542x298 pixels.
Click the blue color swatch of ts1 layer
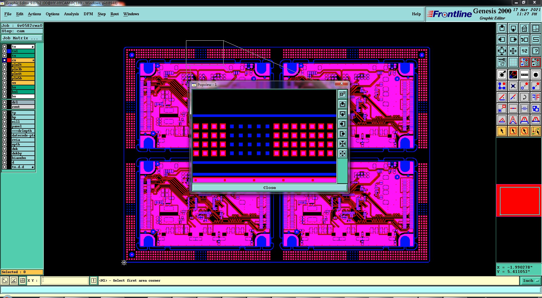[x=9, y=51]
